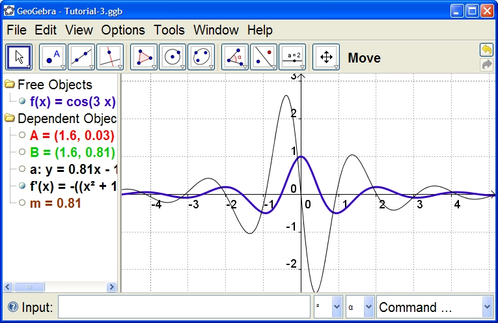This screenshot has height=323, width=498.
Task: Hide the derivative f'(x) graph
Action: click(22, 186)
